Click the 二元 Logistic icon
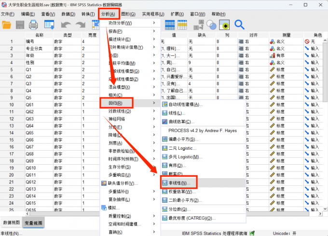The image size is (328, 236). (164, 148)
